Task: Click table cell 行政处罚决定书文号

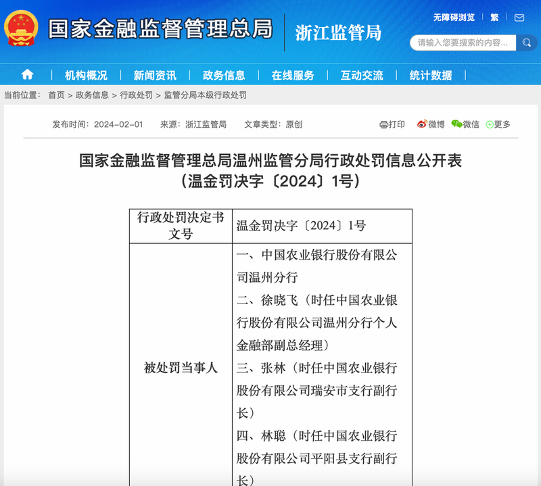Action: [x=181, y=226]
